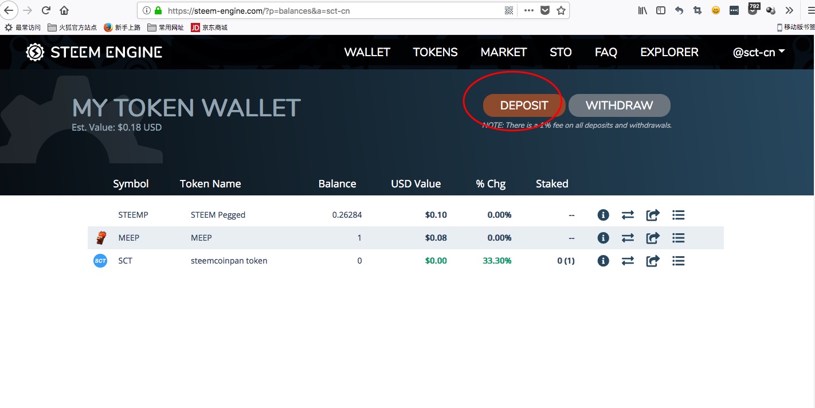Click the Staked column header

pos(552,184)
